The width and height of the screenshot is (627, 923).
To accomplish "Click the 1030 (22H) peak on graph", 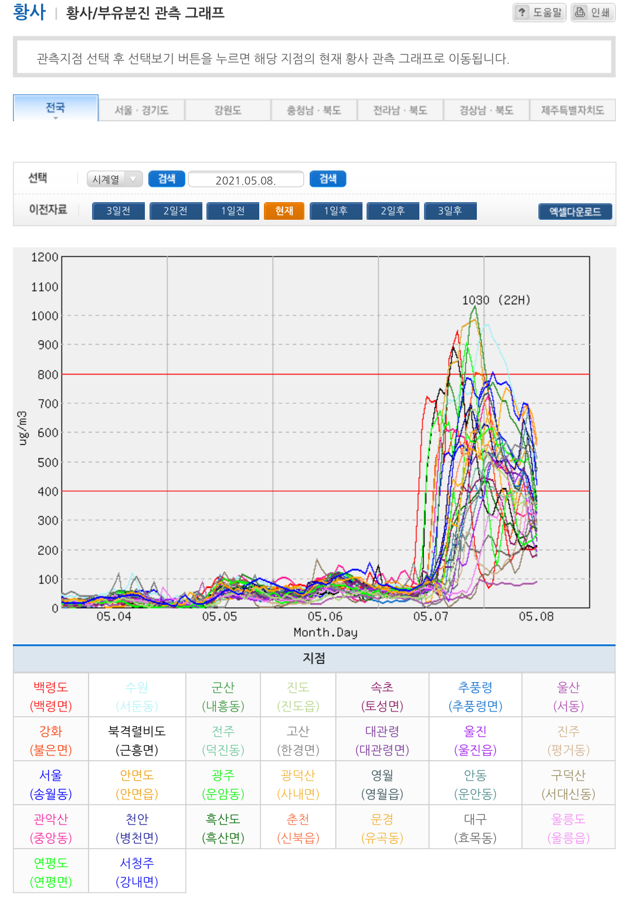I will 475,306.
